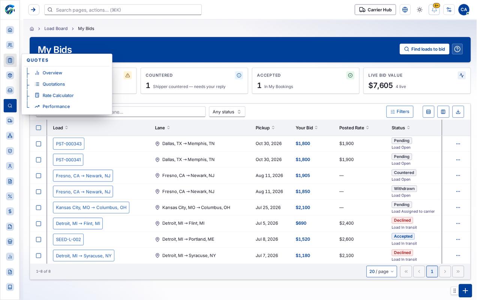480x300 pixels.
Task: Go to the Load Board breadcrumb
Action: pos(56,28)
